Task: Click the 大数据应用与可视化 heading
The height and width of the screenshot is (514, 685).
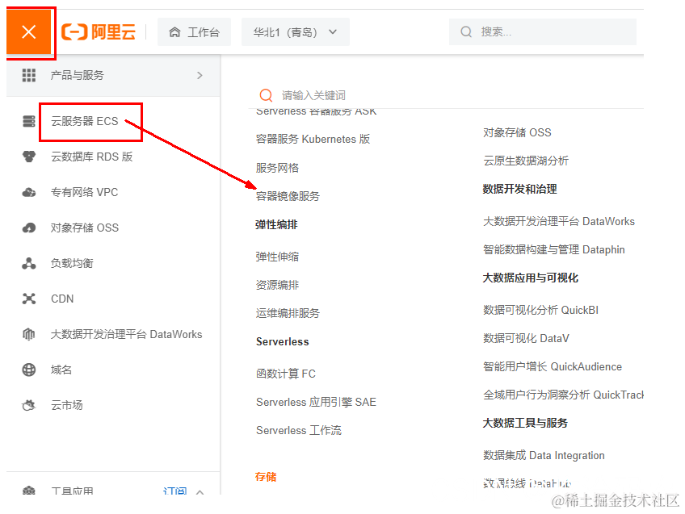Action: point(531,278)
